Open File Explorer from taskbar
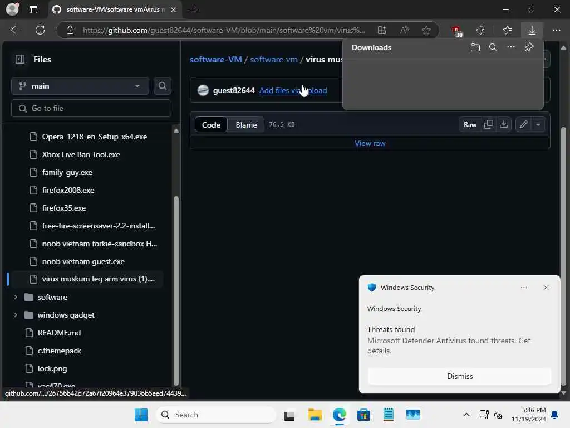The image size is (570, 428). (315, 415)
